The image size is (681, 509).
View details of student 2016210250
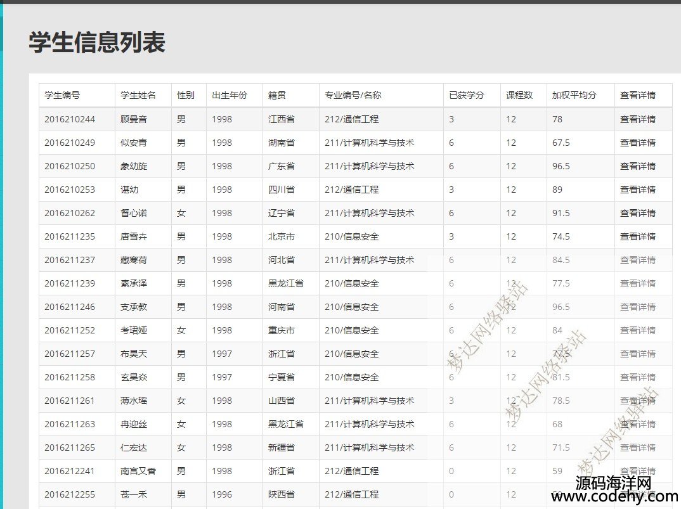637,166
